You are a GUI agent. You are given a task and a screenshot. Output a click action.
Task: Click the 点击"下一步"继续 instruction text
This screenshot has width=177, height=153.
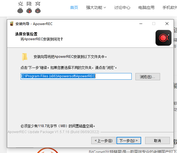[x=69, y=68]
